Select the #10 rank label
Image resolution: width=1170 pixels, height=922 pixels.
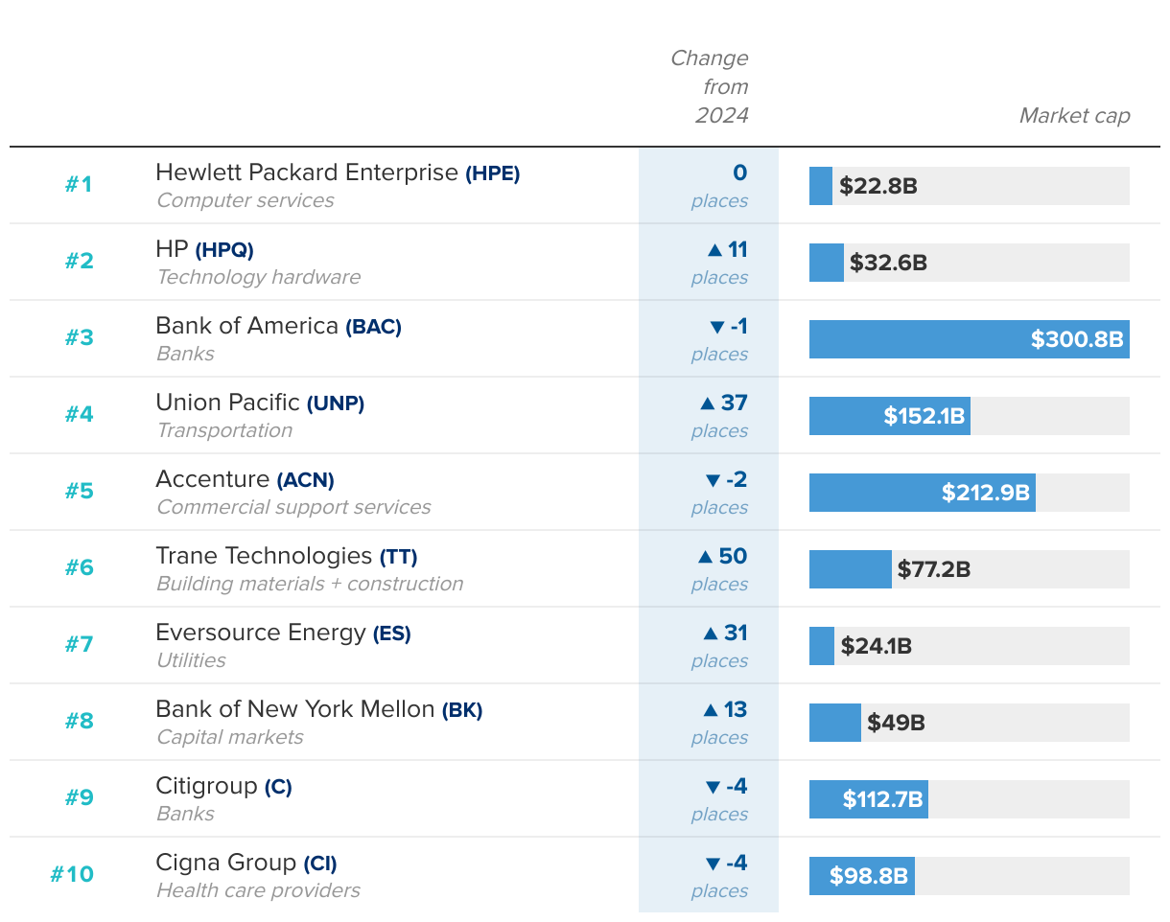72,874
